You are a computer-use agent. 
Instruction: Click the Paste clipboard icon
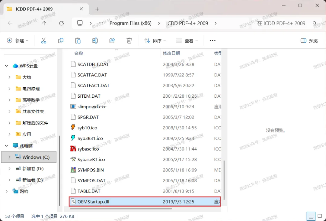click(78, 41)
